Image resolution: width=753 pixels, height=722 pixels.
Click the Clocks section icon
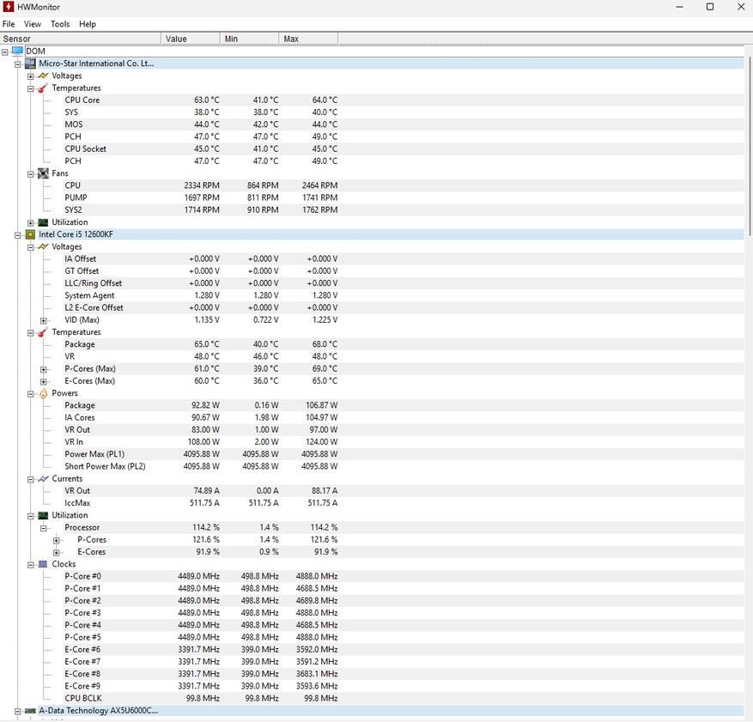pos(43,564)
